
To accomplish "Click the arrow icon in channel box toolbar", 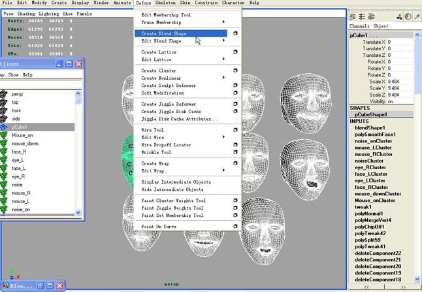I will pos(417,17).
